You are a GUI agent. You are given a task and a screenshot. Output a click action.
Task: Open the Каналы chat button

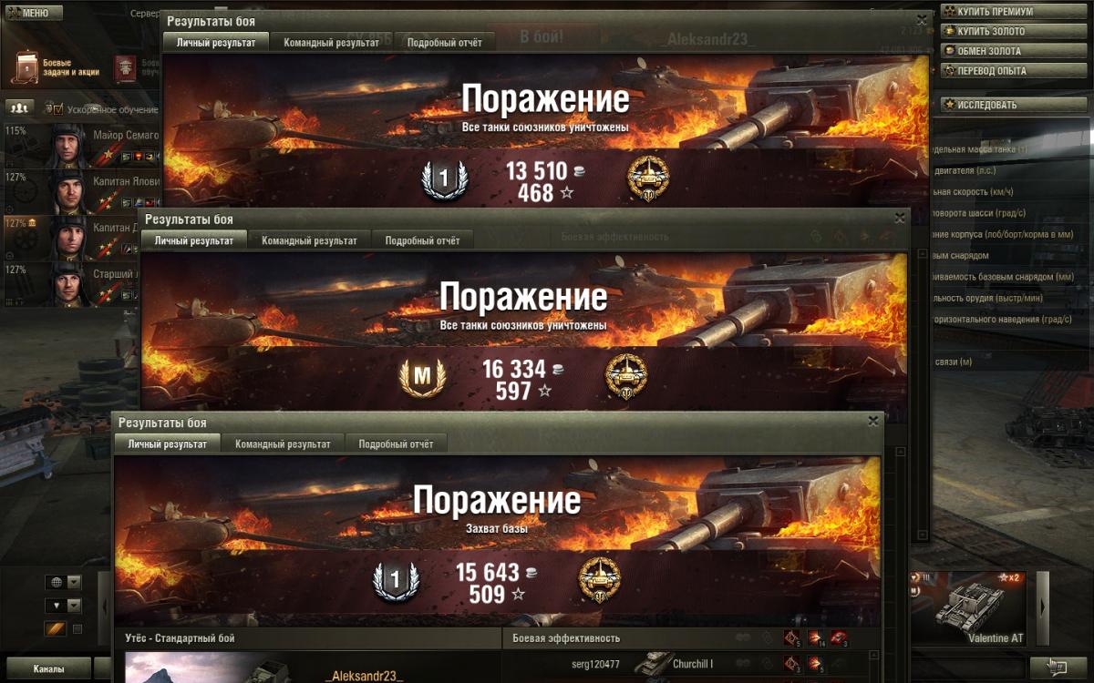pyautogui.click(x=47, y=668)
